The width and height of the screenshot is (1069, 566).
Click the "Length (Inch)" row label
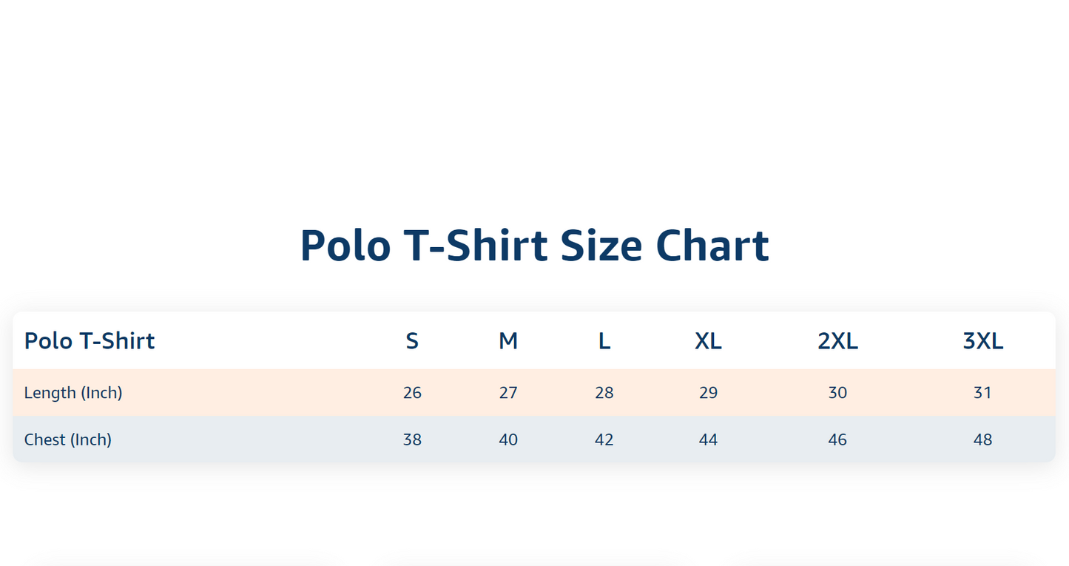point(73,393)
